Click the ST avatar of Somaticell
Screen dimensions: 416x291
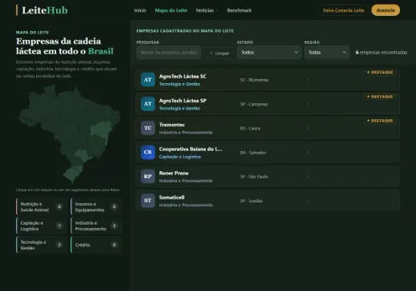pyautogui.click(x=148, y=201)
